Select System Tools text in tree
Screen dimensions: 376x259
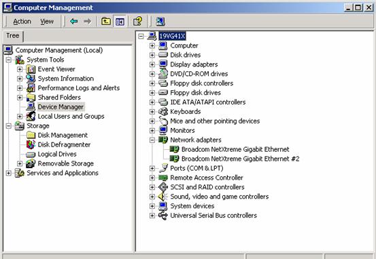(x=46, y=60)
